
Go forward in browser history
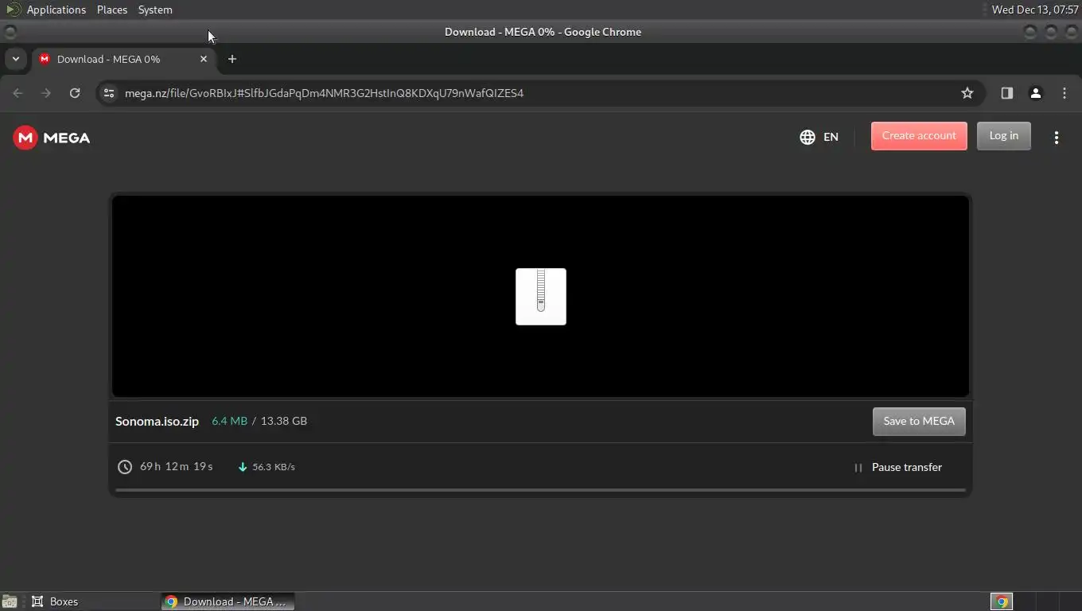point(46,93)
